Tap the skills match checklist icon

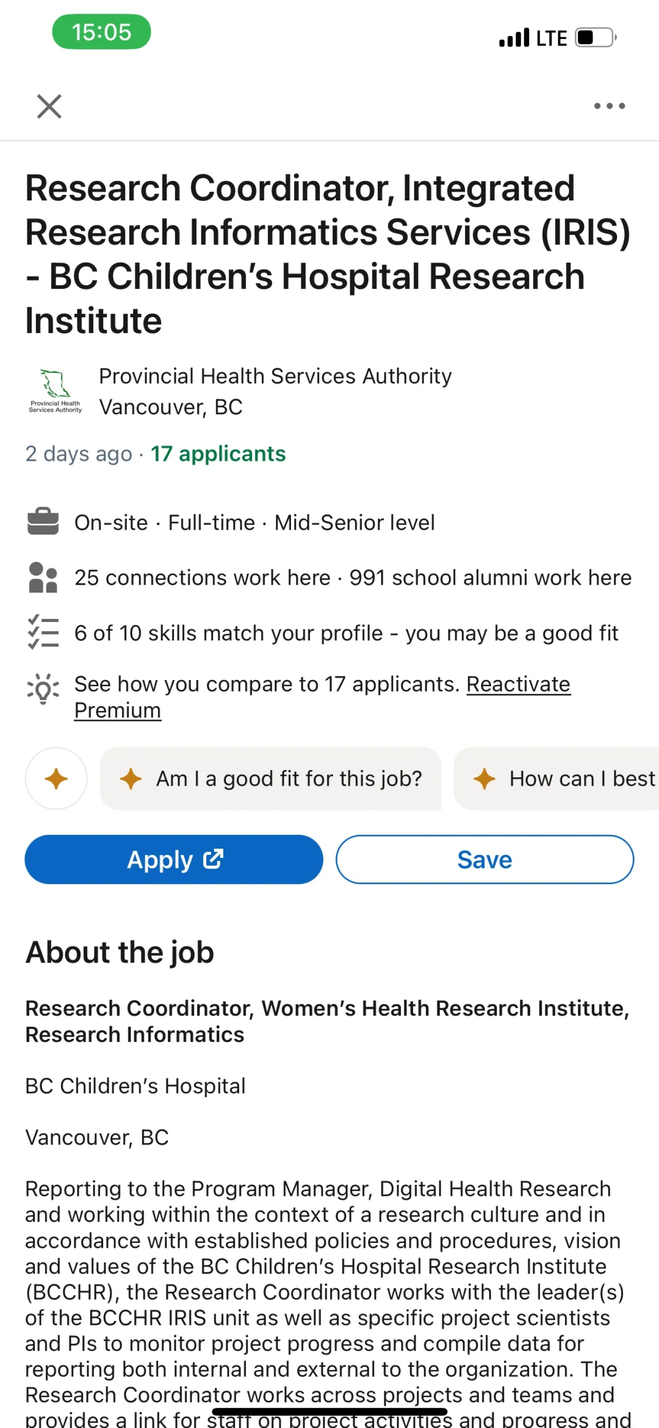point(43,632)
